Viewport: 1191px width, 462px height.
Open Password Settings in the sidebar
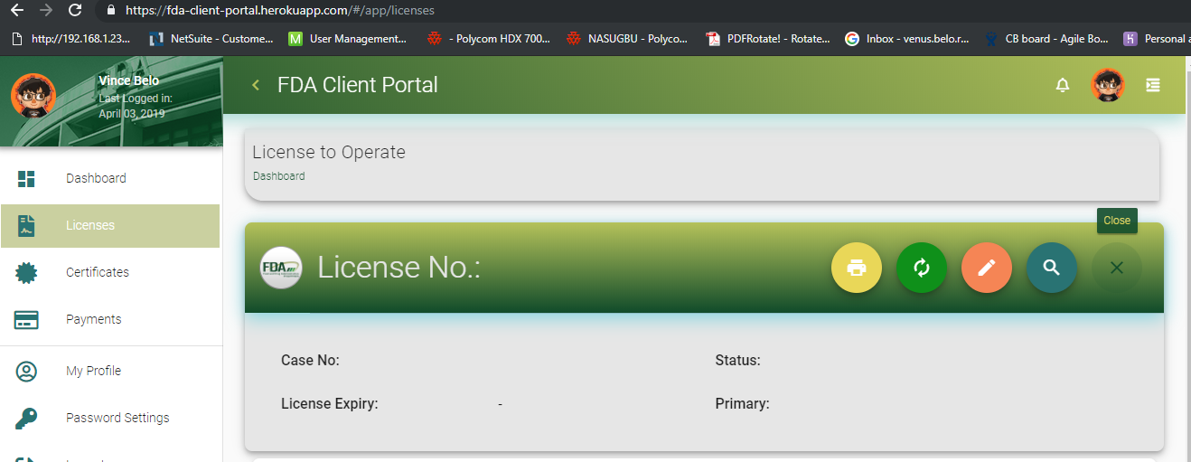pyautogui.click(x=110, y=418)
